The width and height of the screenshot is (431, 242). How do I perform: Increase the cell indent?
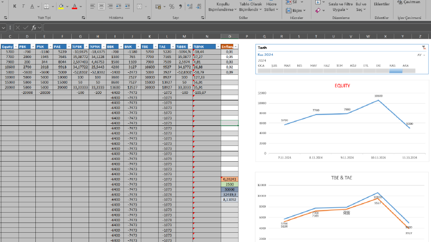click(x=127, y=7)
